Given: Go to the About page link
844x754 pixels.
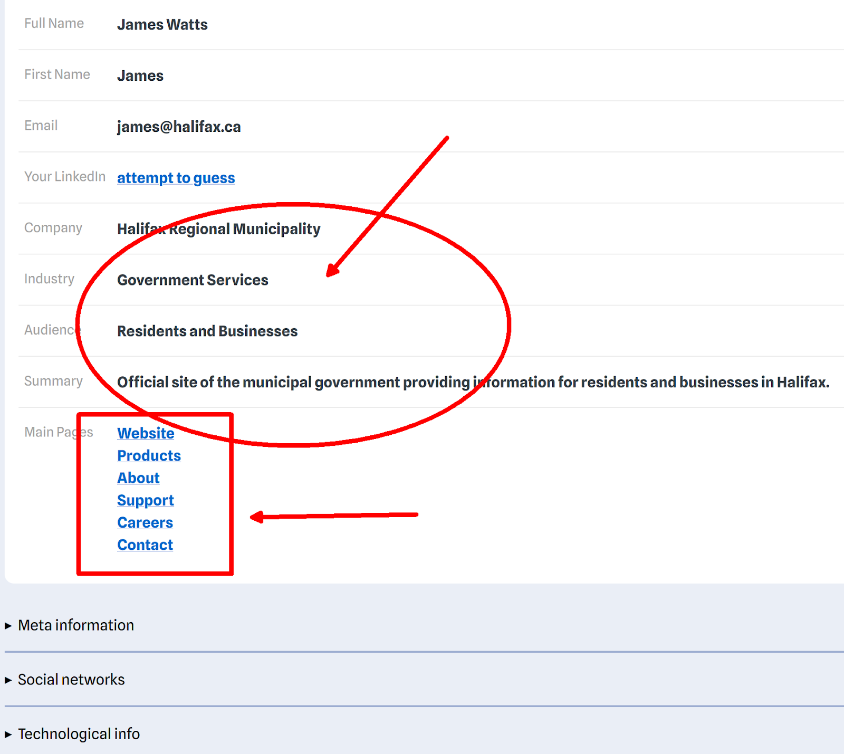Looking at the screenshot, I should [x=138, y=478].
